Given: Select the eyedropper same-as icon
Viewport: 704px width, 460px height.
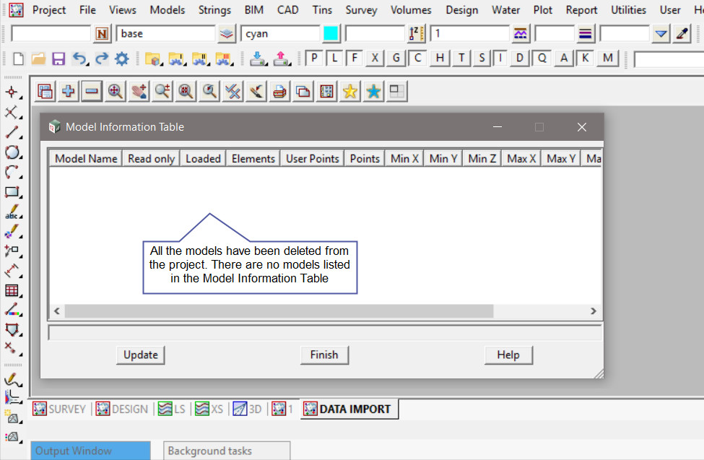Looking at the screenshot, I should click(x=682, y=34).
